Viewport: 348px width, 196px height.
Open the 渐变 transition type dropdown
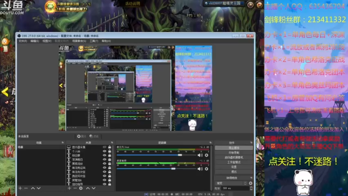[231, 183]
